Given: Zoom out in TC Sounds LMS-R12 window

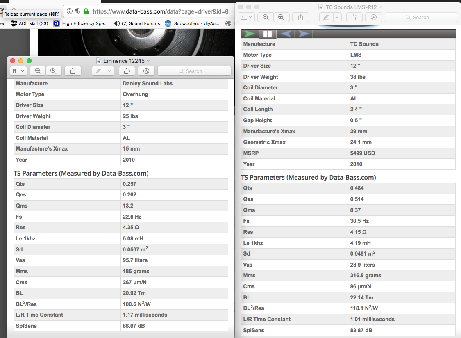Looking at the screenshot, I should coord(266,17).
